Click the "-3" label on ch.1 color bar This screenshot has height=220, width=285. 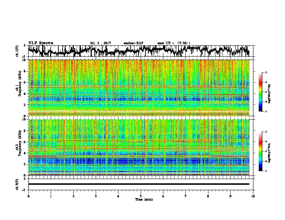tap(266, 73)
